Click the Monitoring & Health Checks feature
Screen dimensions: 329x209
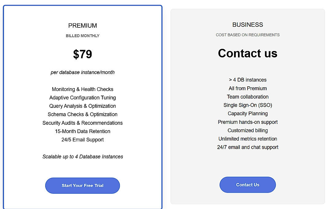[82, 89]
